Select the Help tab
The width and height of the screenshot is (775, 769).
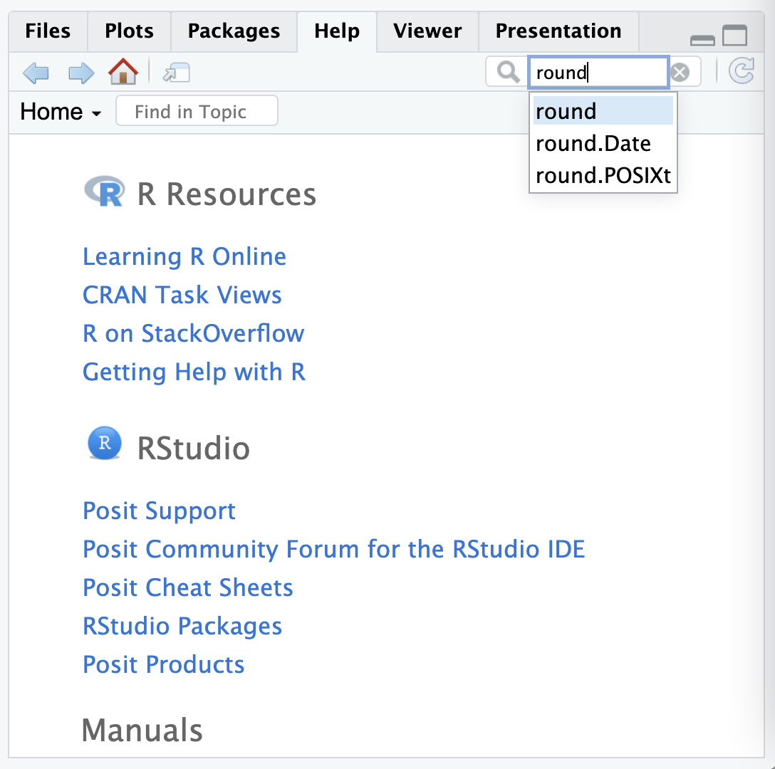point(337,31)
